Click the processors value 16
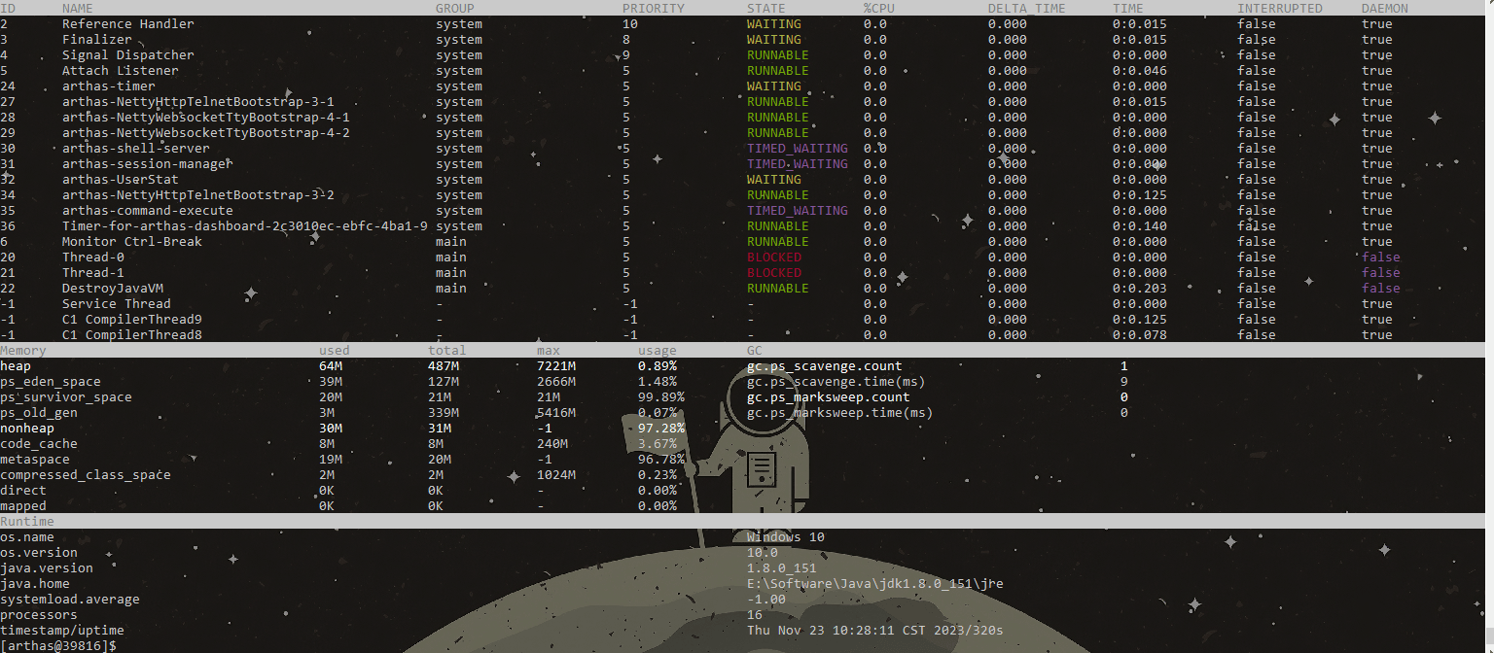1494x653 pixels. click(755, 615)
